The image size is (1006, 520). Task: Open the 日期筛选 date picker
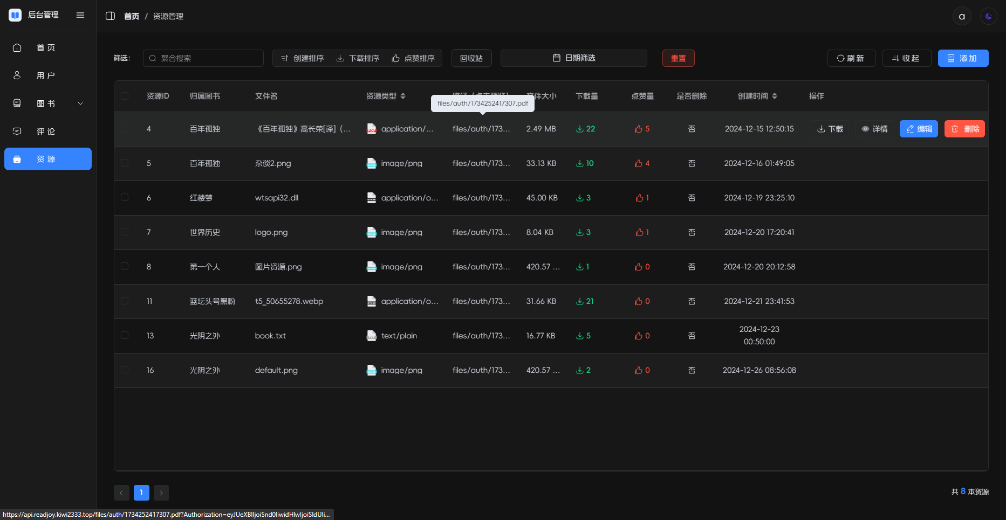click(x=574, y=58)
